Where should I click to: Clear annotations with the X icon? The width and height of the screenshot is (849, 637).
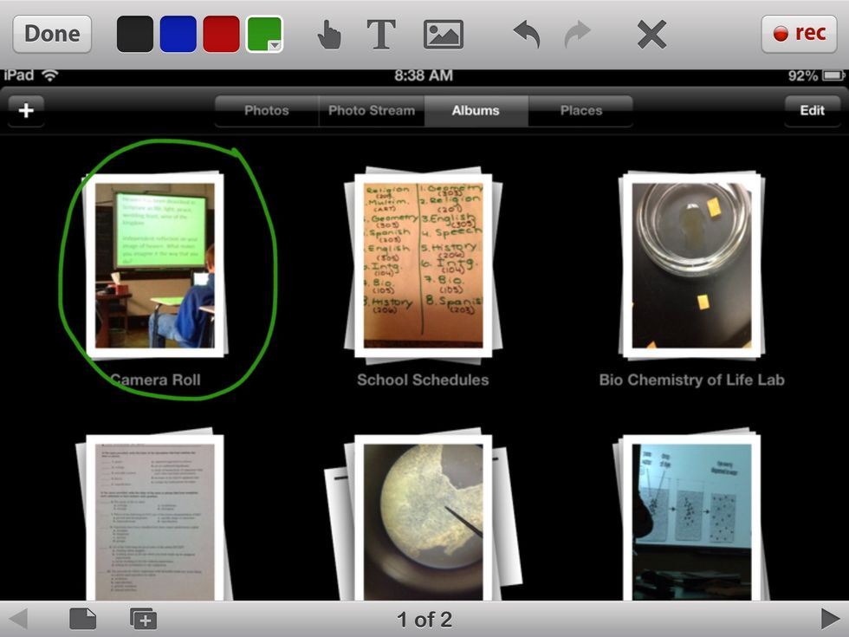[x=651, y=35]
